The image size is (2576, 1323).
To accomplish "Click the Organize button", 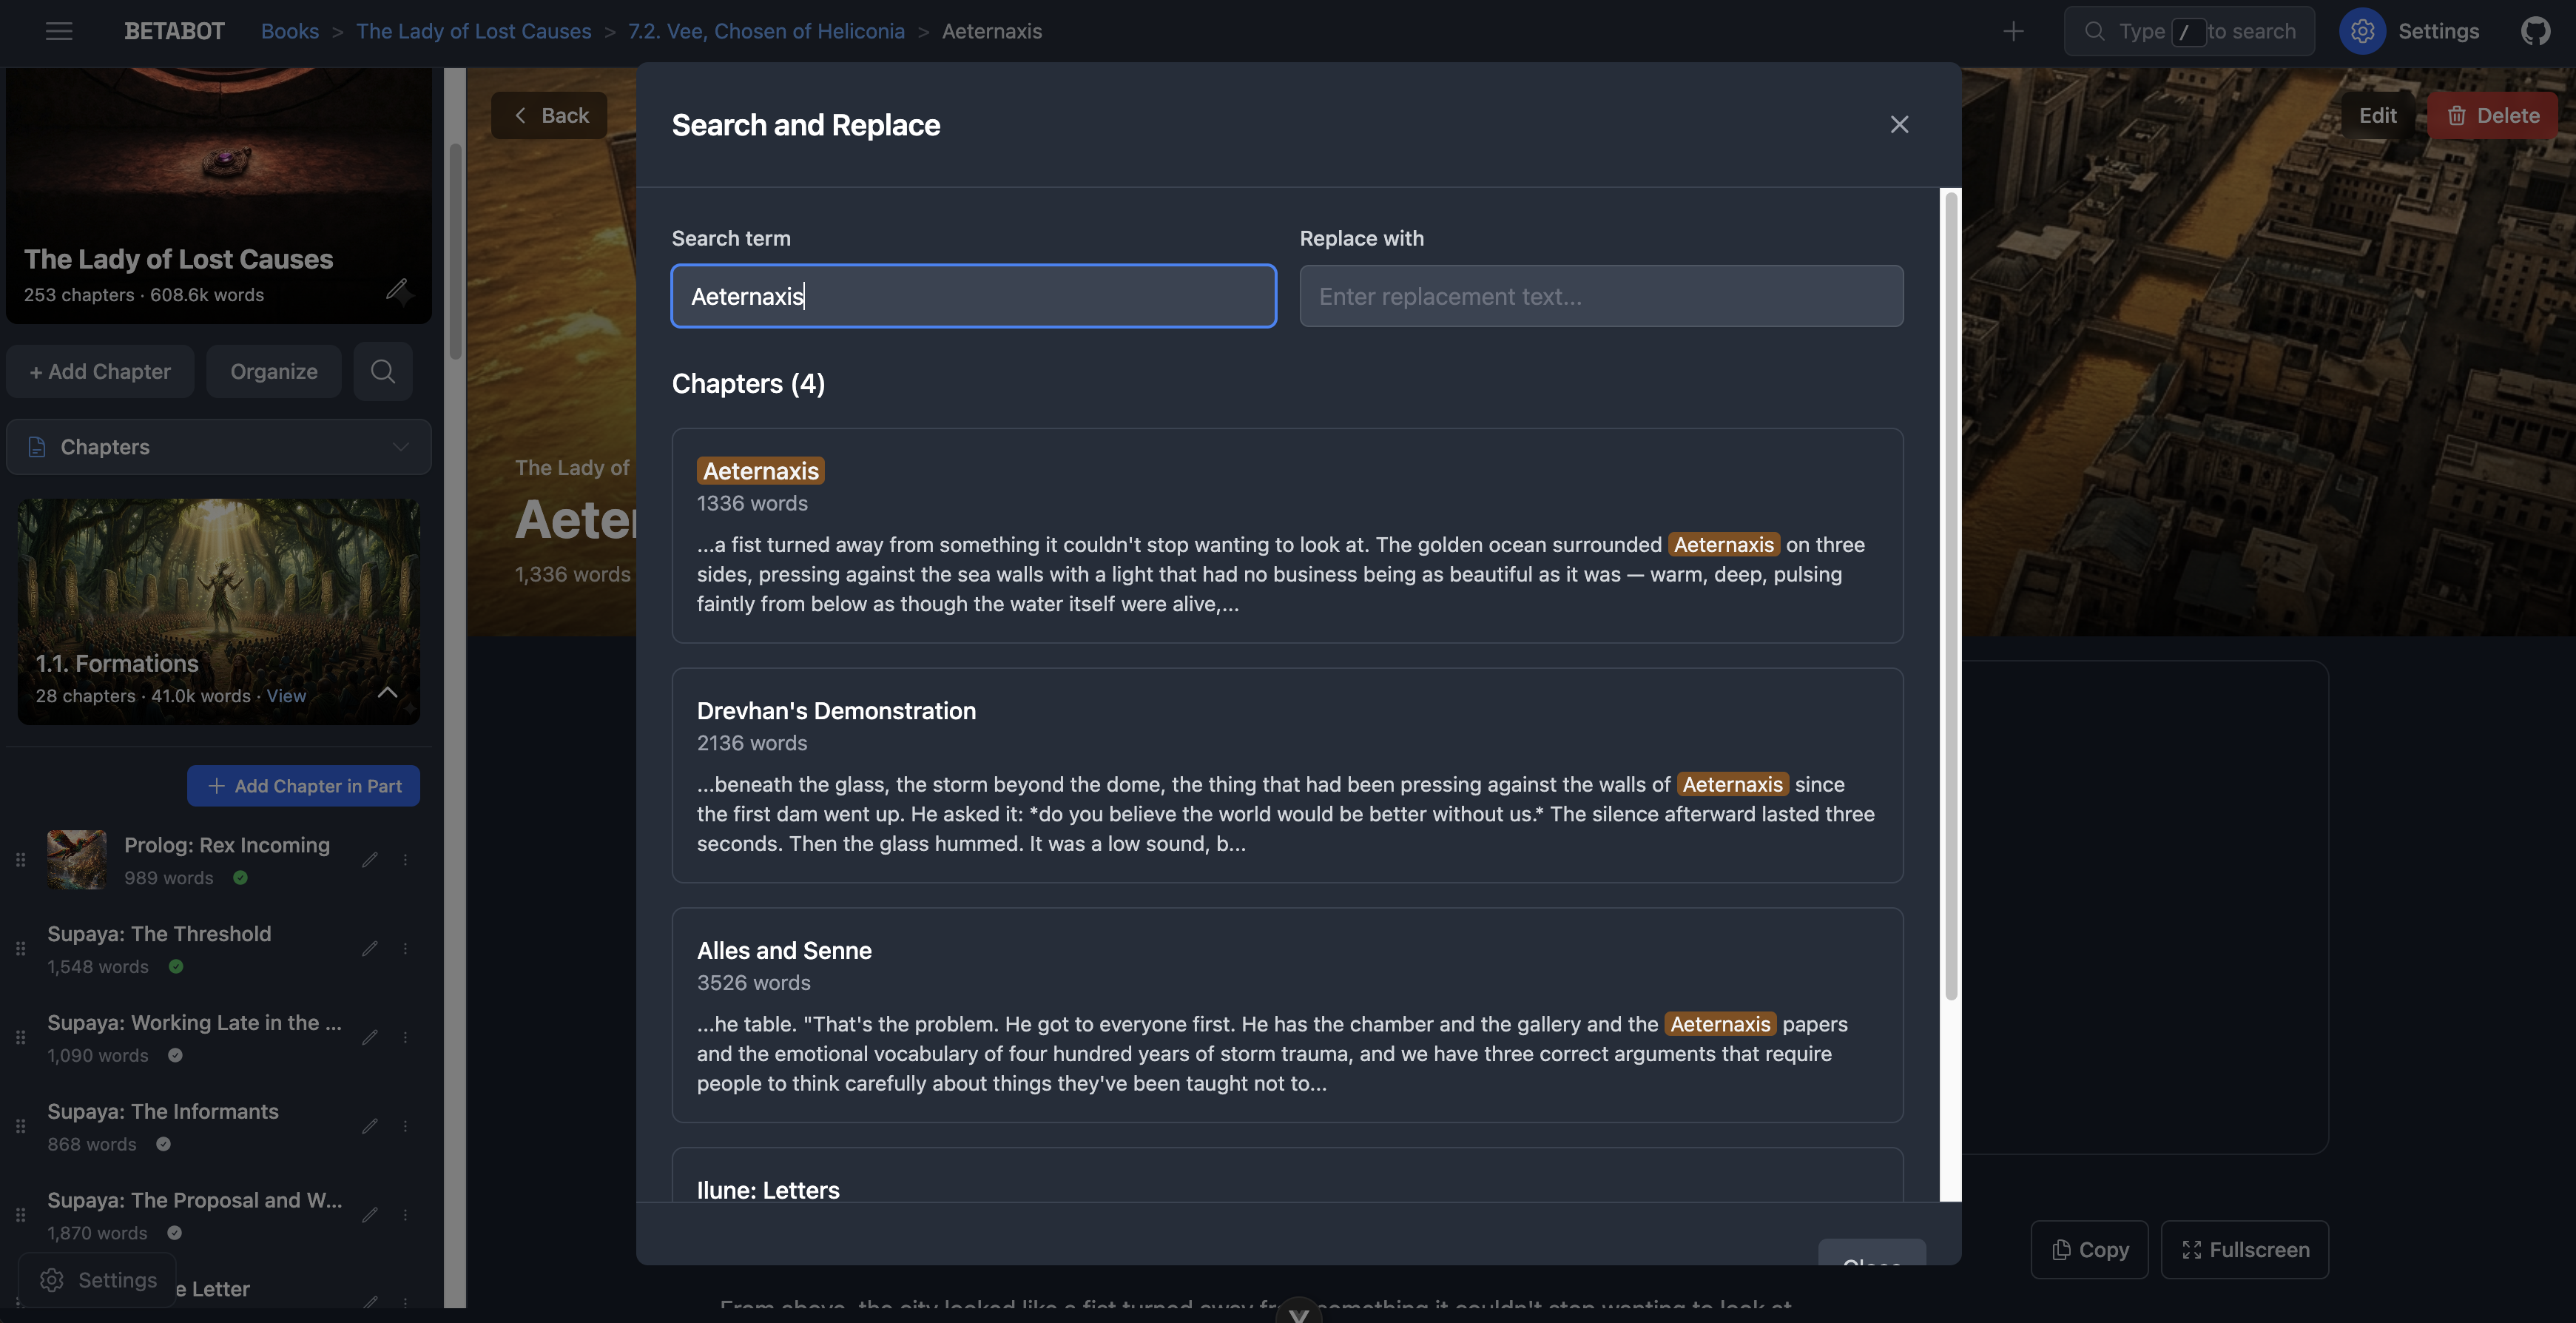I will [274, 371].
